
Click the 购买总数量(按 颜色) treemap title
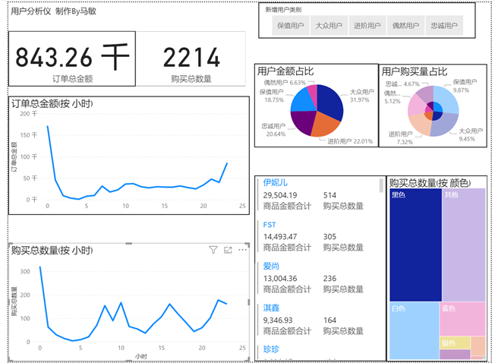(430, 183)
